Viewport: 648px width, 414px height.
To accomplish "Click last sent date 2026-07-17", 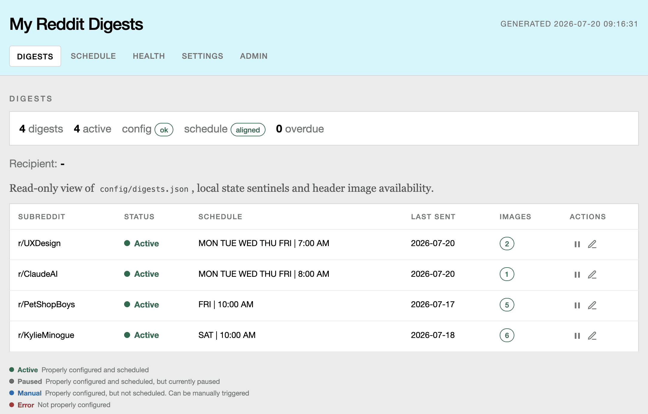I will (433, 304).
